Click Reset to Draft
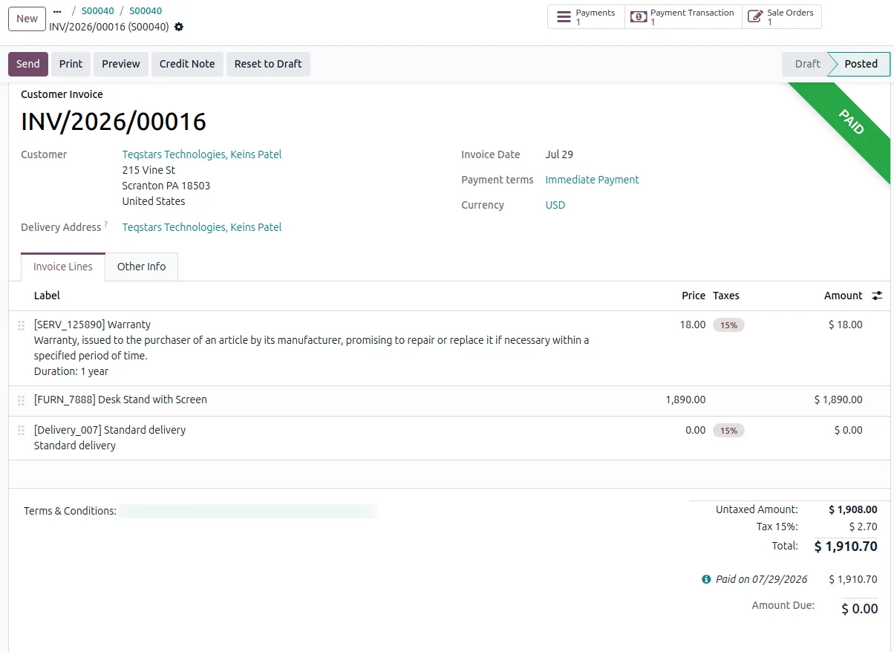894x652 pixels. click(268, 64)
